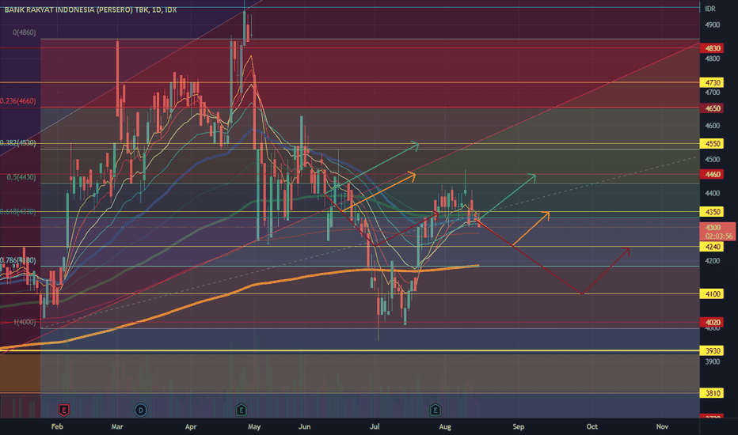Viewport: 738px width, 435px height.
Task: Click the Feb label on time axis
Action: pyautogui.click(x=57, y=426)
